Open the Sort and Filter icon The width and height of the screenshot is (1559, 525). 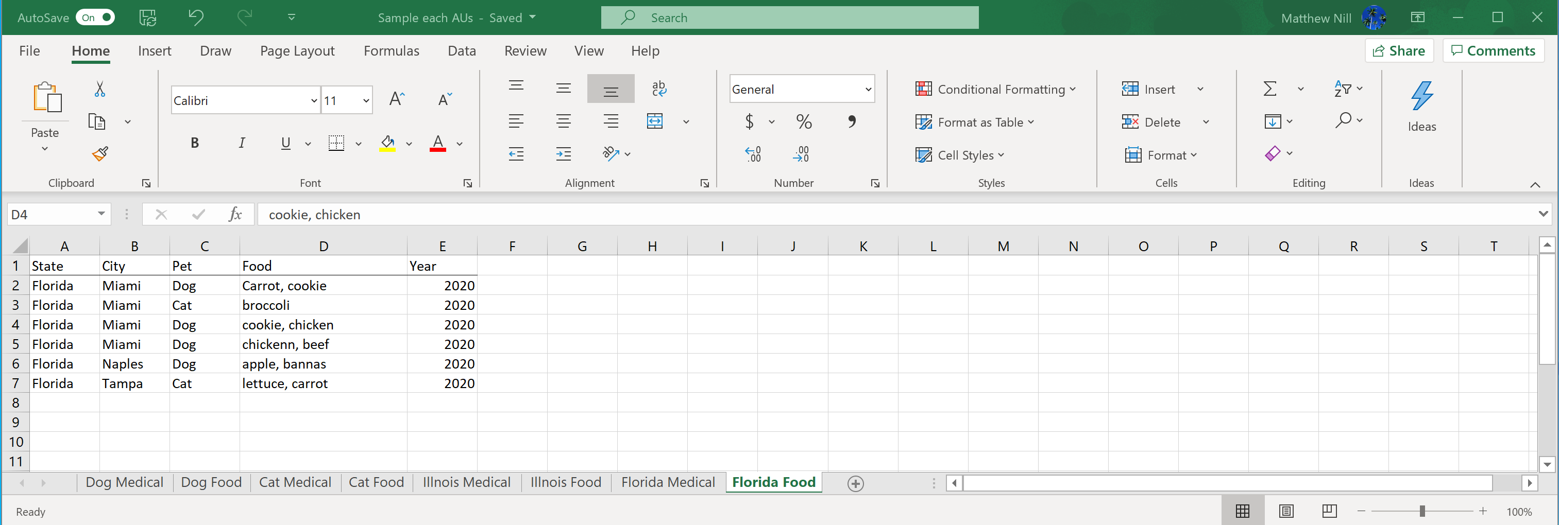point(1343,89)
